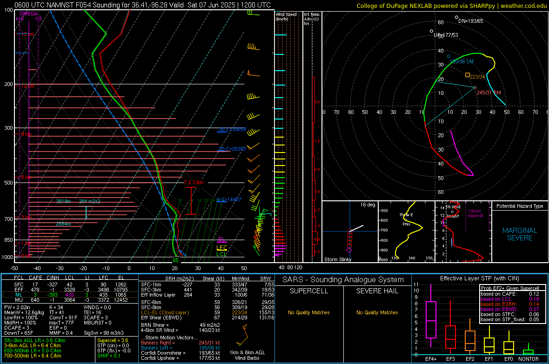Click the STP (cin) = 0.0 value
This screenshot has height=364, width=549.
click(113, 345)
